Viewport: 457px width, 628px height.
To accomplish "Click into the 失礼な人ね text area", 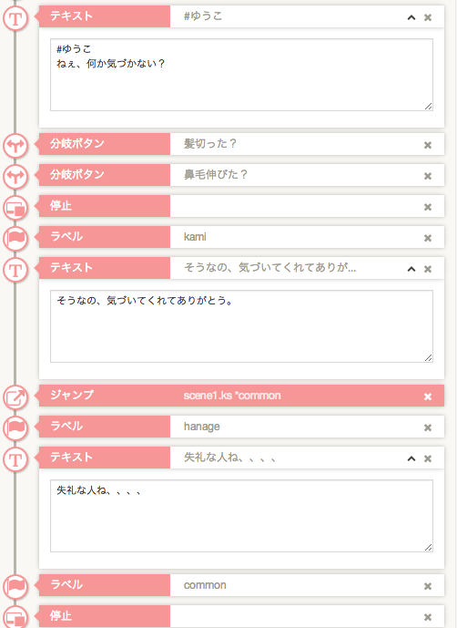I will (242, 516).
